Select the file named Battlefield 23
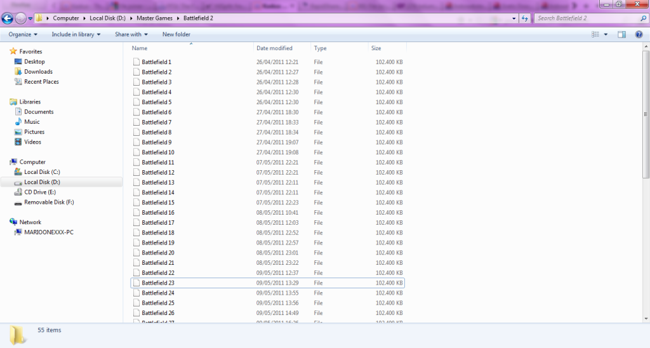Screen dimensions: 650x348 pos(158,283)
